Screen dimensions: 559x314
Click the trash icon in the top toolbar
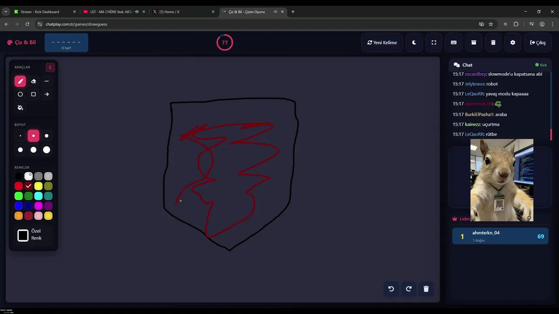coord(493,42)
